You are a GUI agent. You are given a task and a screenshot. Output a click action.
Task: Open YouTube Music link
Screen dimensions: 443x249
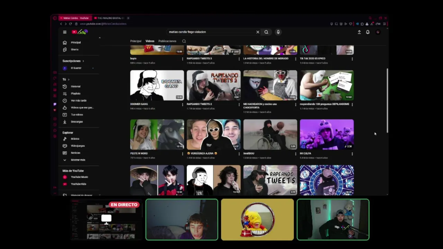[79, 177]
